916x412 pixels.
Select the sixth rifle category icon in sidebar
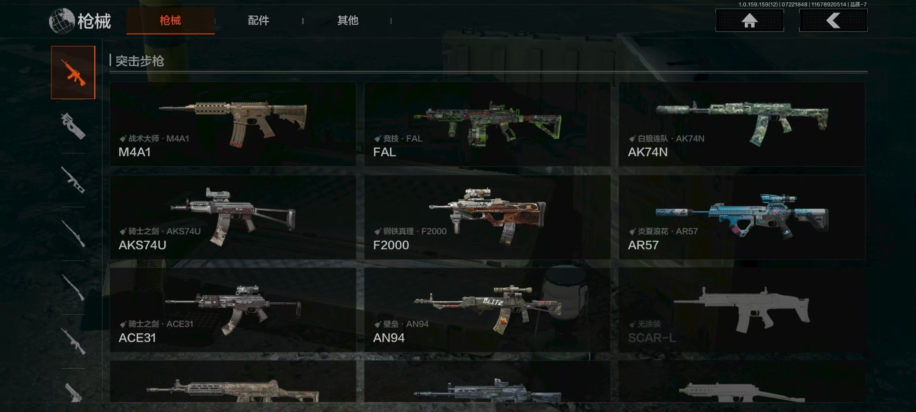pos(73,342)
